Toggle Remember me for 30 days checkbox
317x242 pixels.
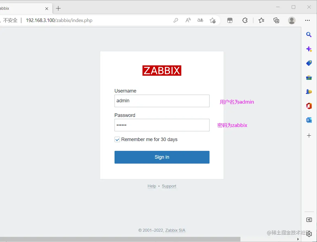(117, 139)
